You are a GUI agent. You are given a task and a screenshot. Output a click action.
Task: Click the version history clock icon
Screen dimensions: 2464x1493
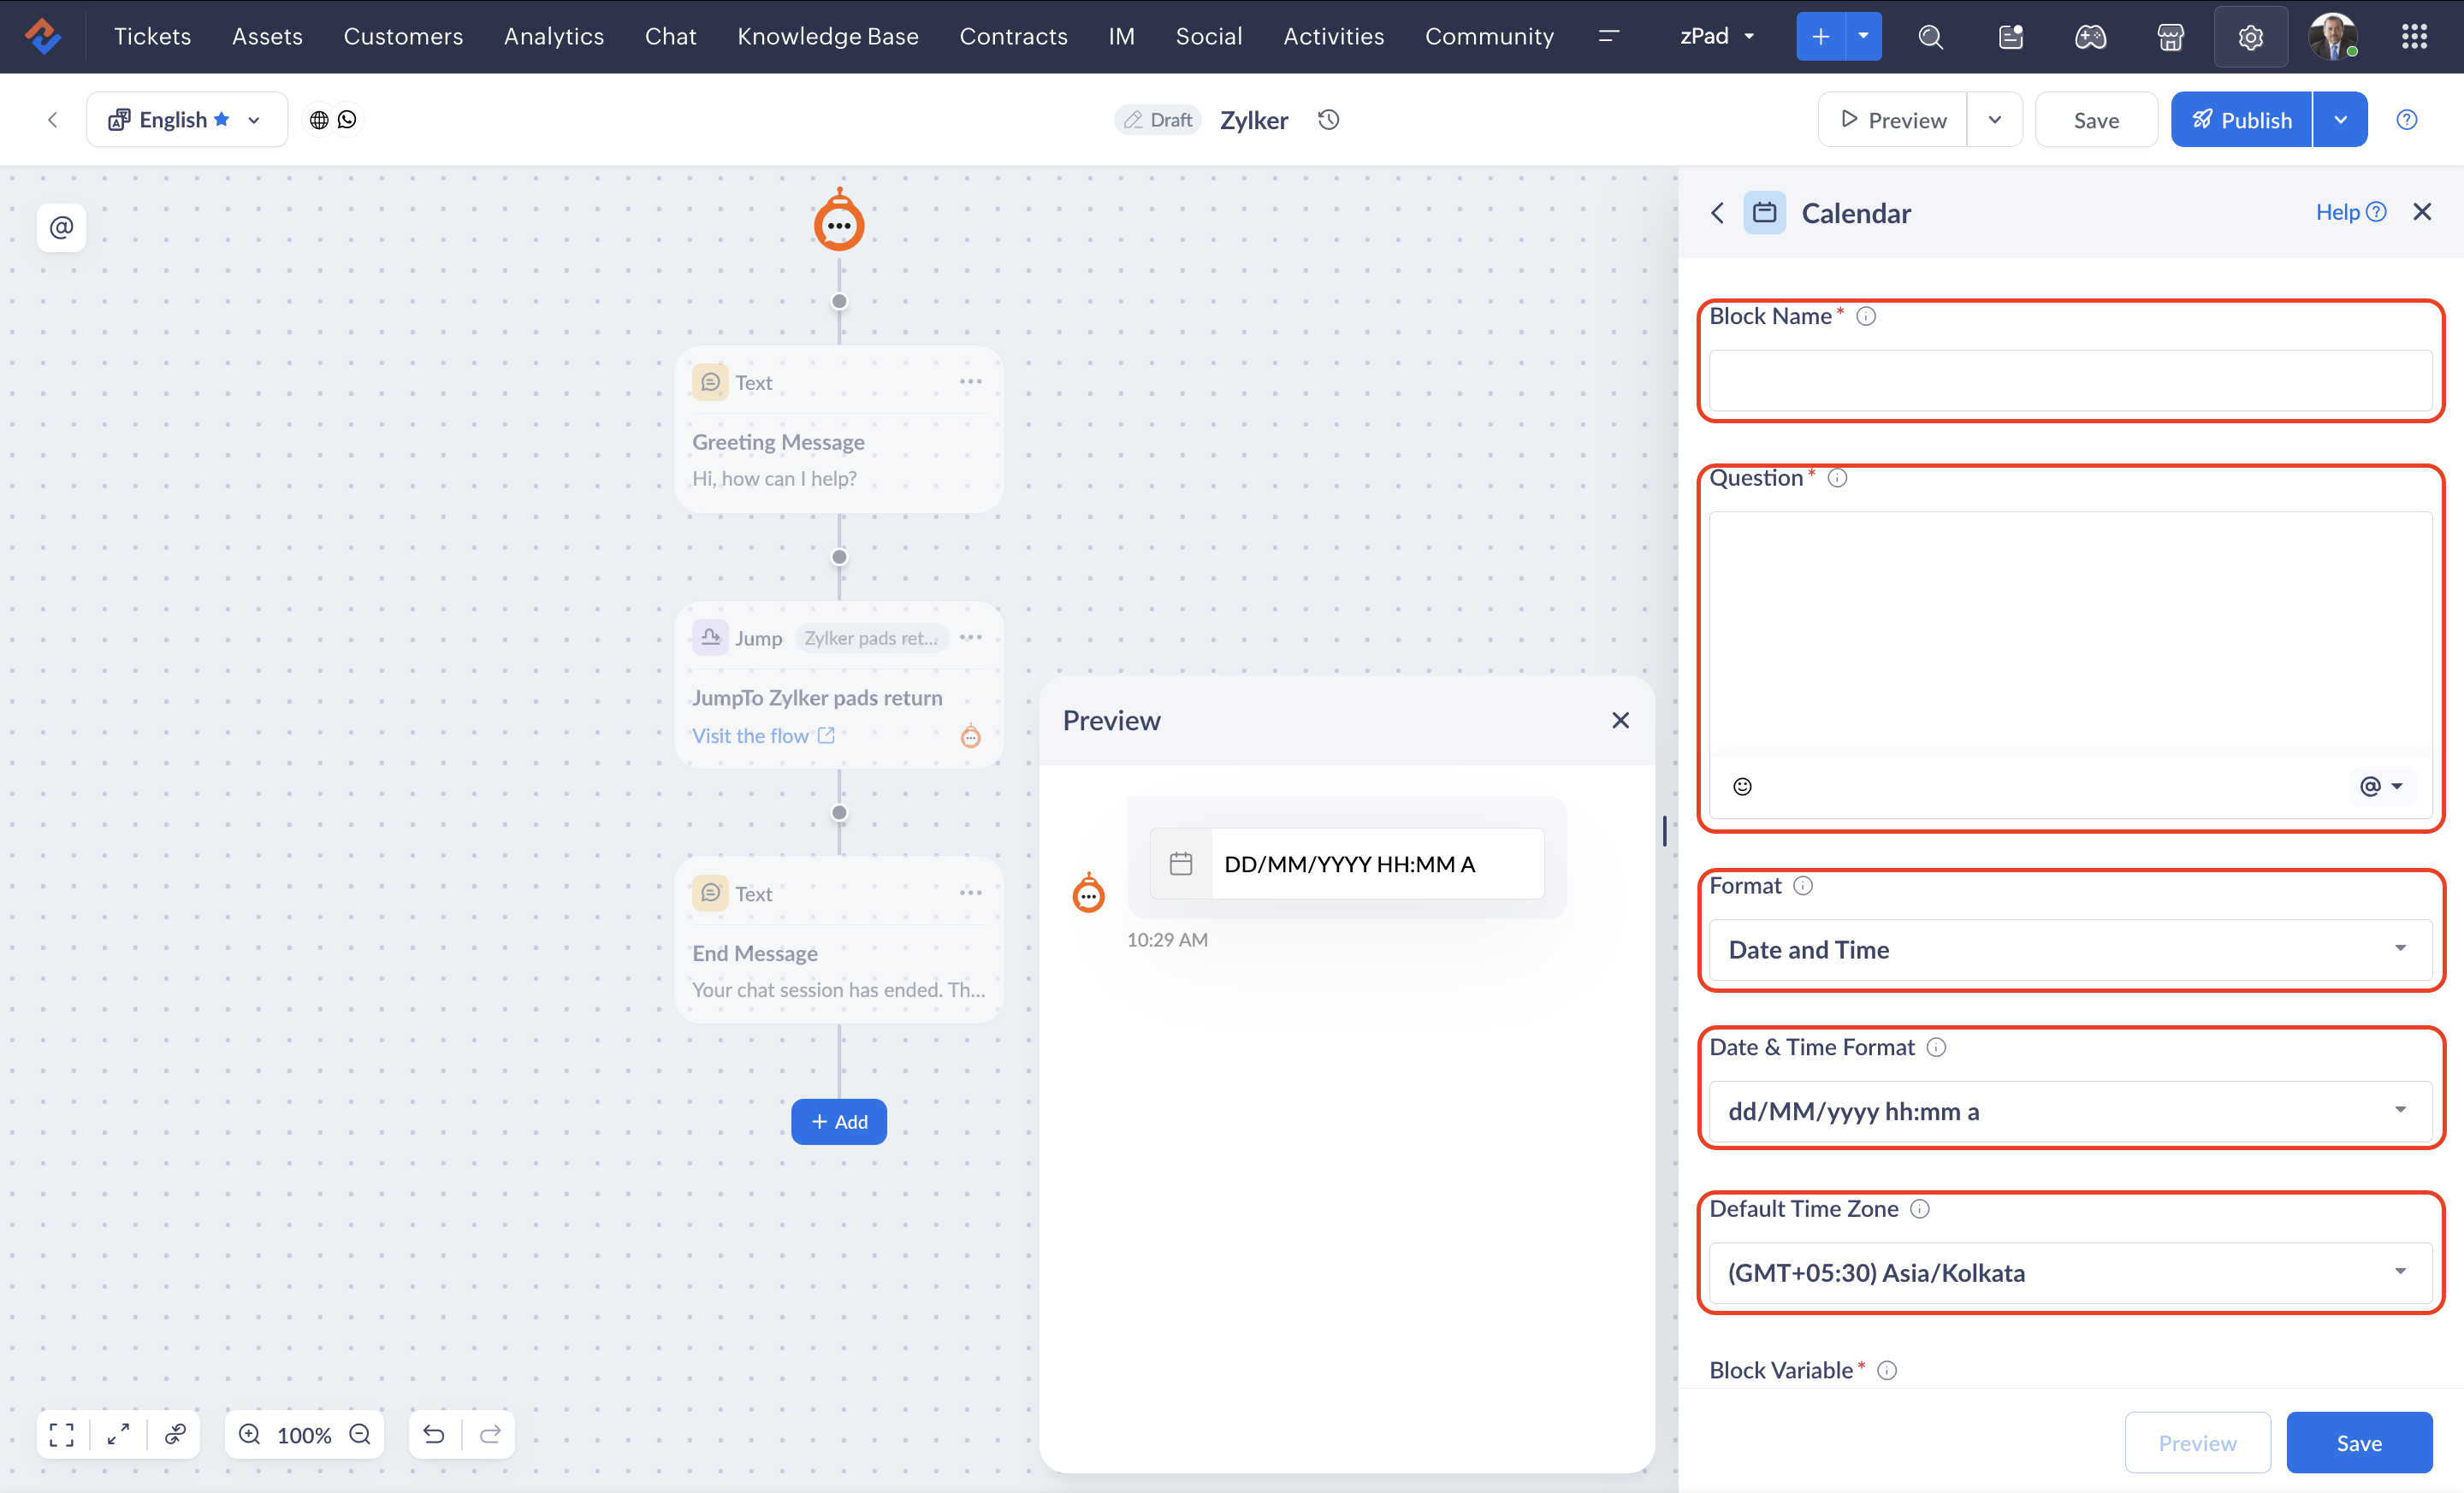click(1328, 120)
